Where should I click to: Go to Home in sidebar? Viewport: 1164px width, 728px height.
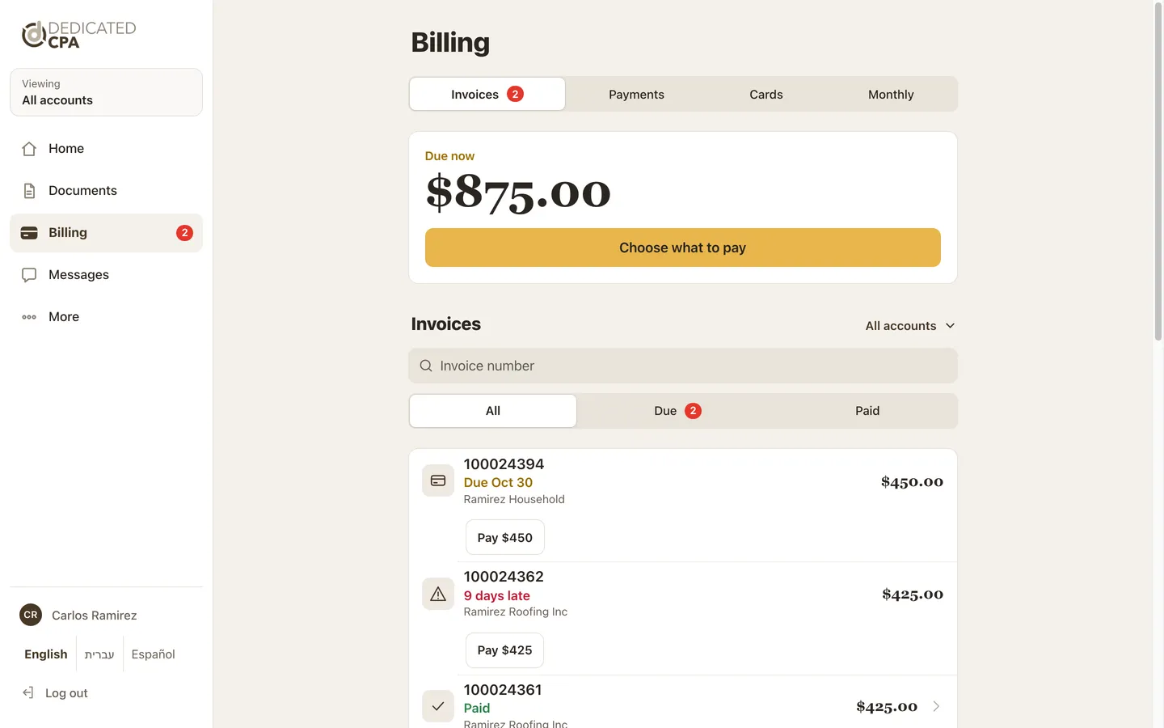[x=106, y=149]
